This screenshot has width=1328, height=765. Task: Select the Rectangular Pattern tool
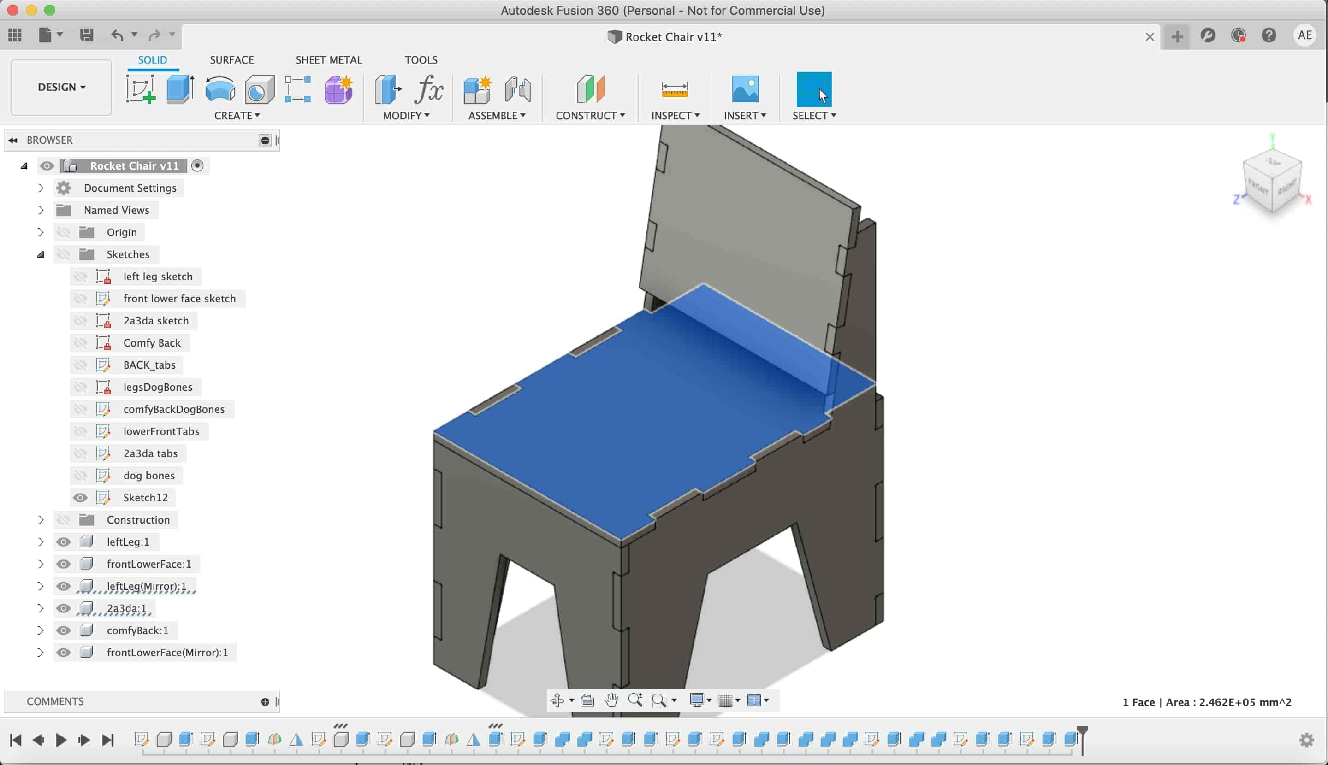[297, 89]
